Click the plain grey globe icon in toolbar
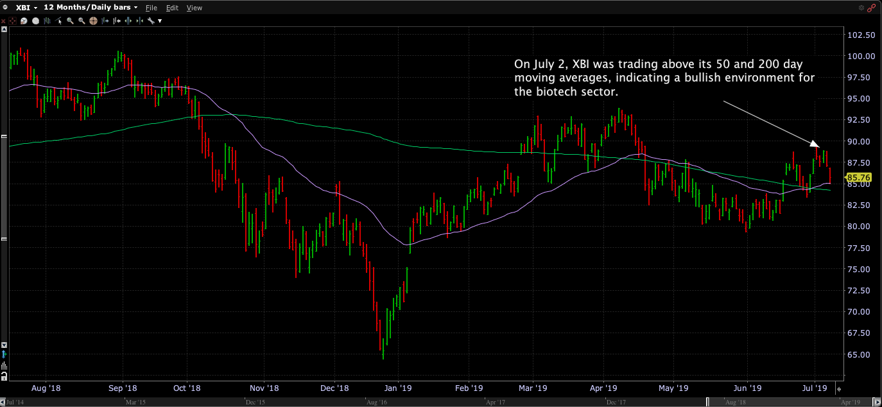 coord(35,21)
